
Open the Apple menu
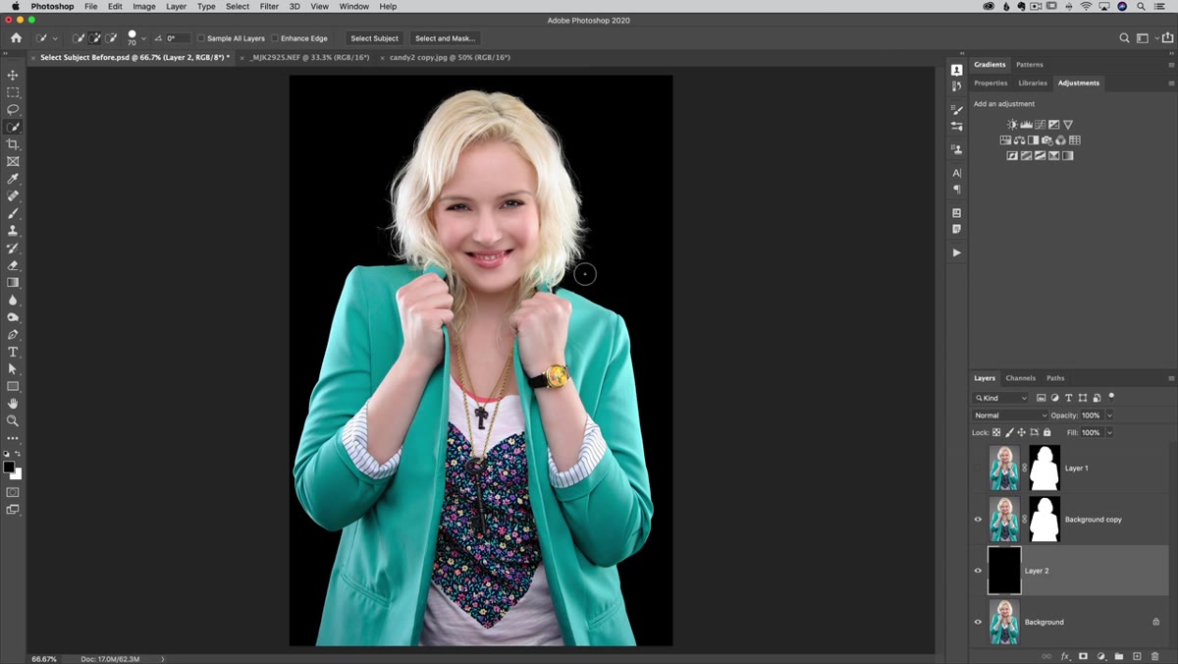click(15, 6)
